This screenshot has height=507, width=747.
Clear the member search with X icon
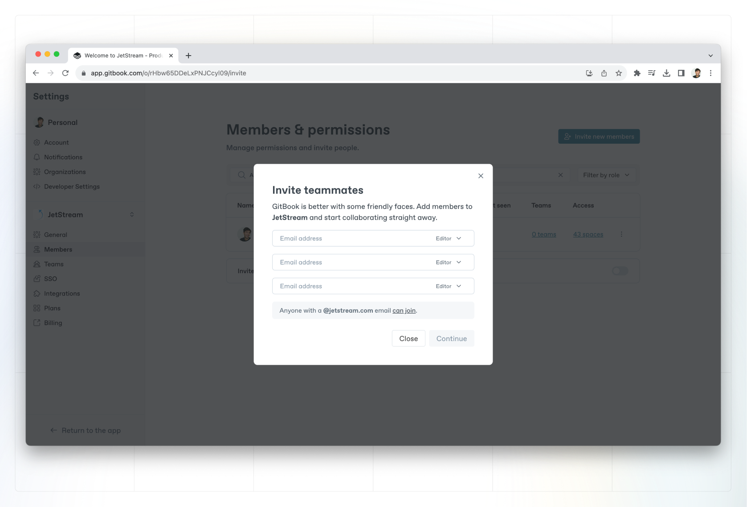tap(560, 175)
